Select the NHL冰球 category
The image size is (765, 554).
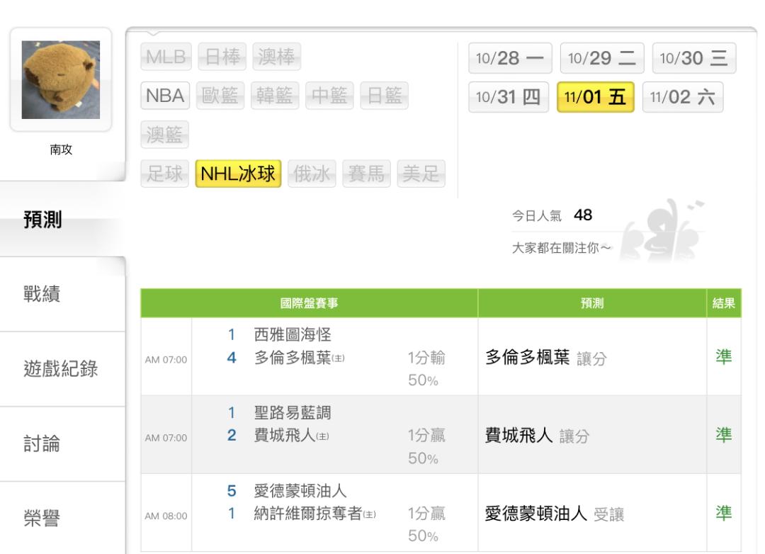[238, 174]
